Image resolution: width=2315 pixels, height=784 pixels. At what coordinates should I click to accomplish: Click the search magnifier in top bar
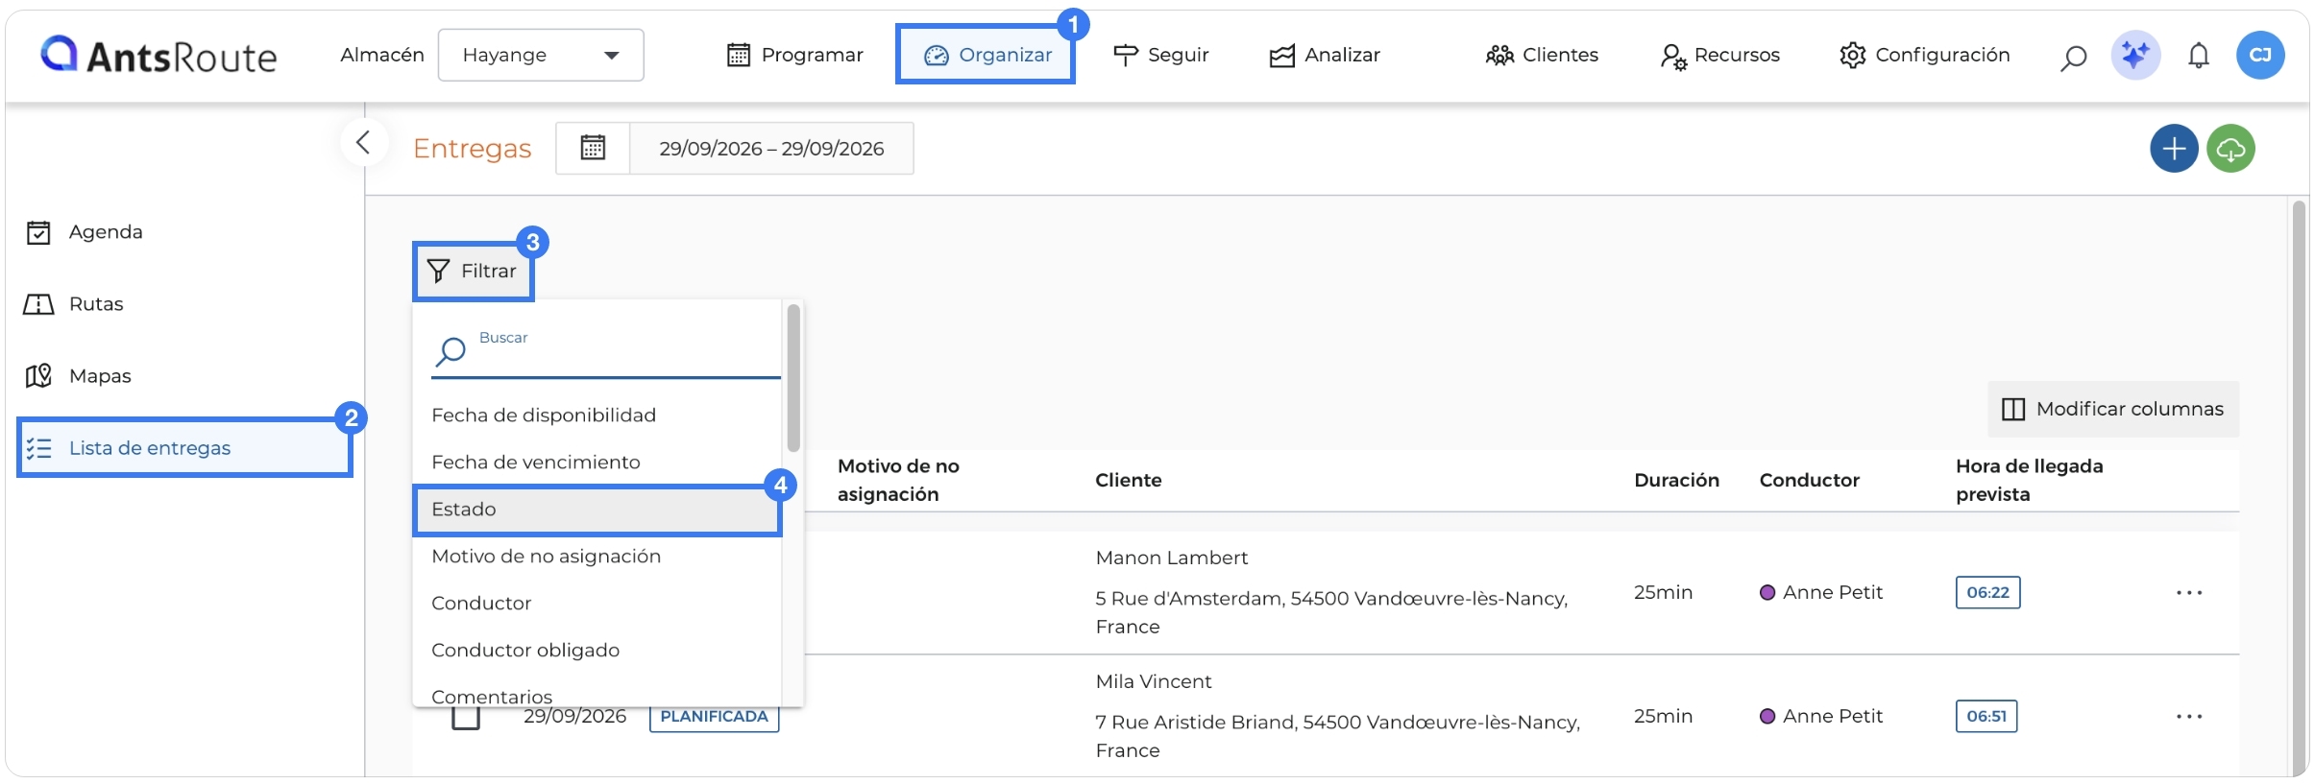[2074, 57]
